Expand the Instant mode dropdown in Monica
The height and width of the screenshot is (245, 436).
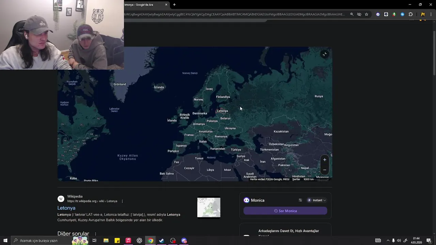317,200
